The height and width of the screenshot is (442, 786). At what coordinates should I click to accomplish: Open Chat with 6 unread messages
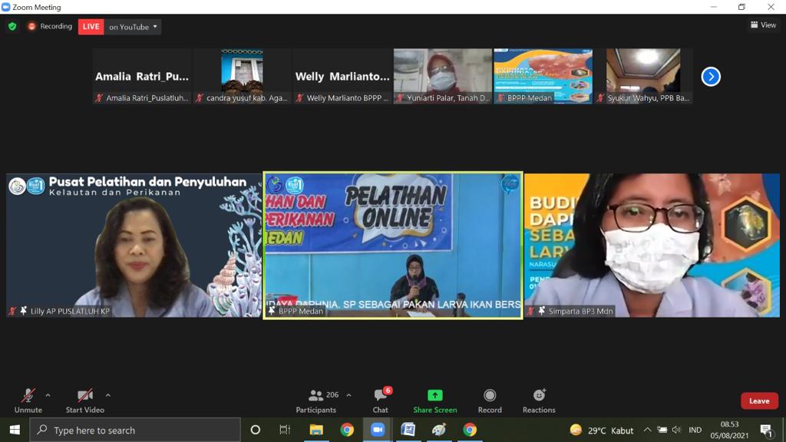(x=381, y=401)
